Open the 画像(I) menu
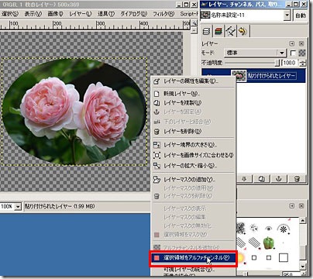The width and height of the screenshot is (313, 279). tap(55, 14)
